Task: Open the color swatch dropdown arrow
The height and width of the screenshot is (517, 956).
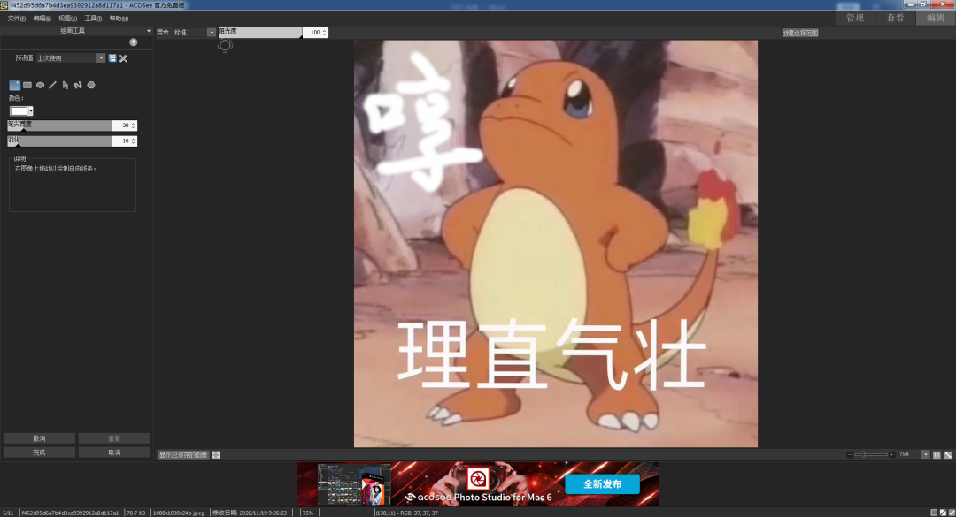Action: 30,110
